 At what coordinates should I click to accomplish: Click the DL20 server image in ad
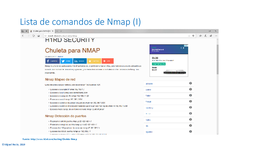(175, 72)
